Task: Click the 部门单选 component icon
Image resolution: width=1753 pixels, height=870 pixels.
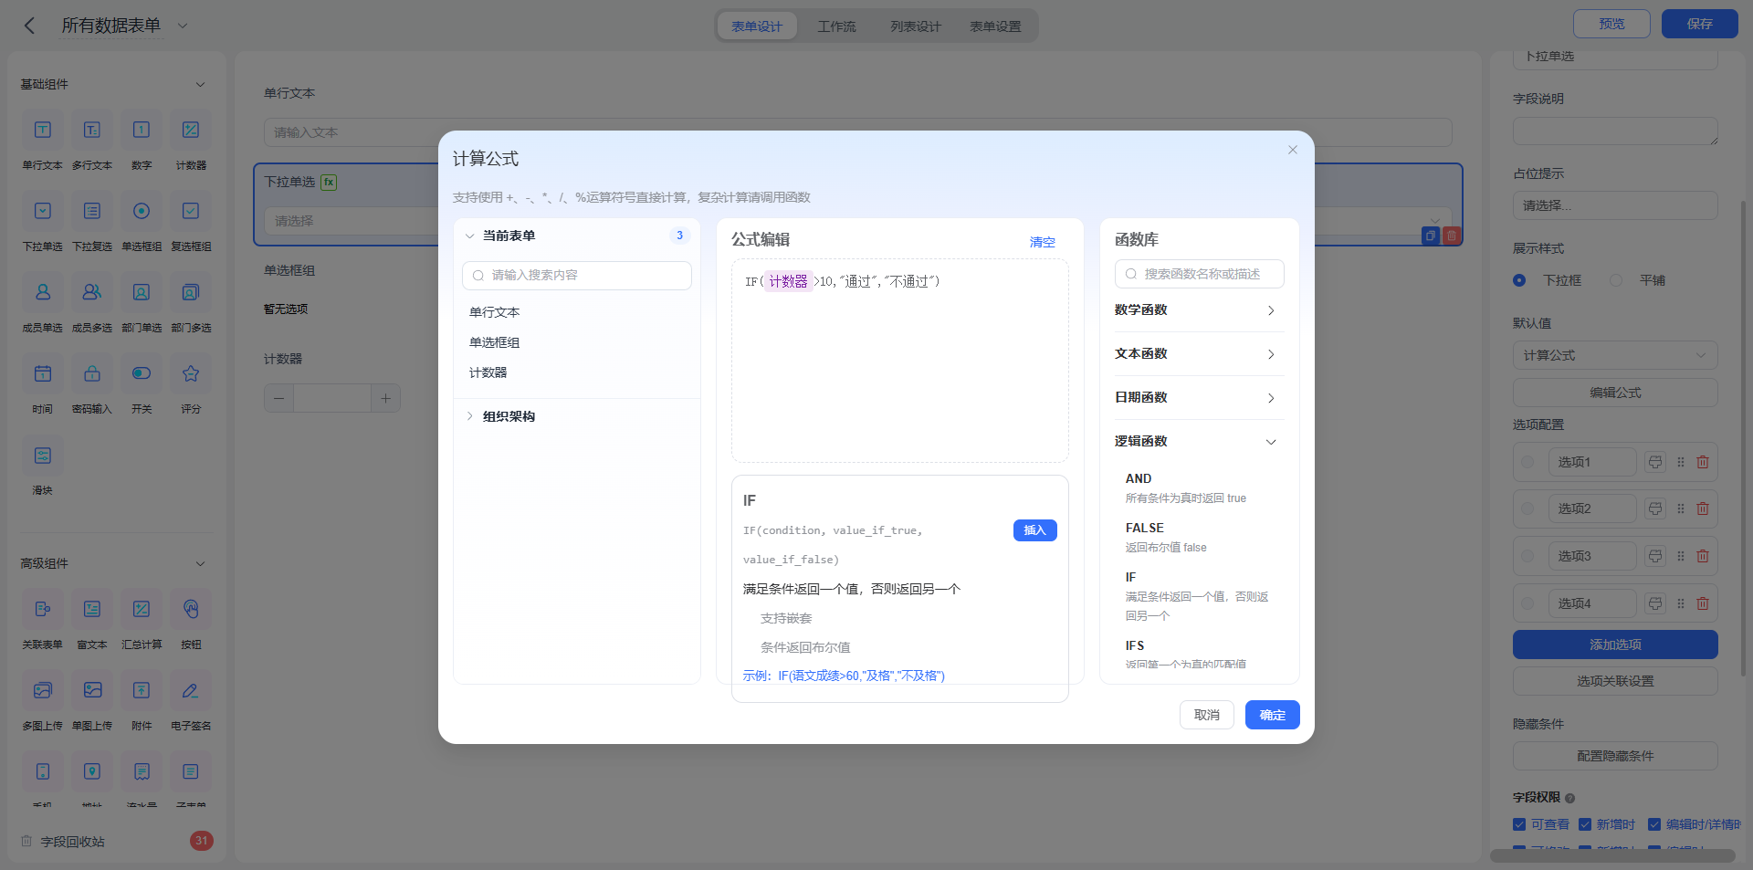Action: (142, 292)
